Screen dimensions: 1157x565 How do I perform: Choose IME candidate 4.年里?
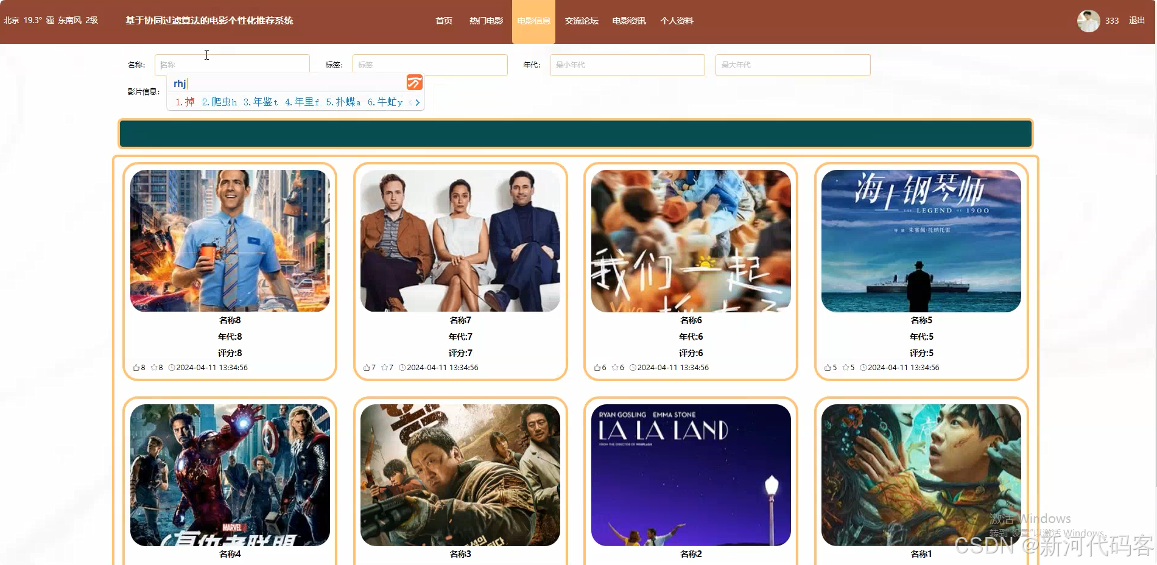(x=302, y=102)
